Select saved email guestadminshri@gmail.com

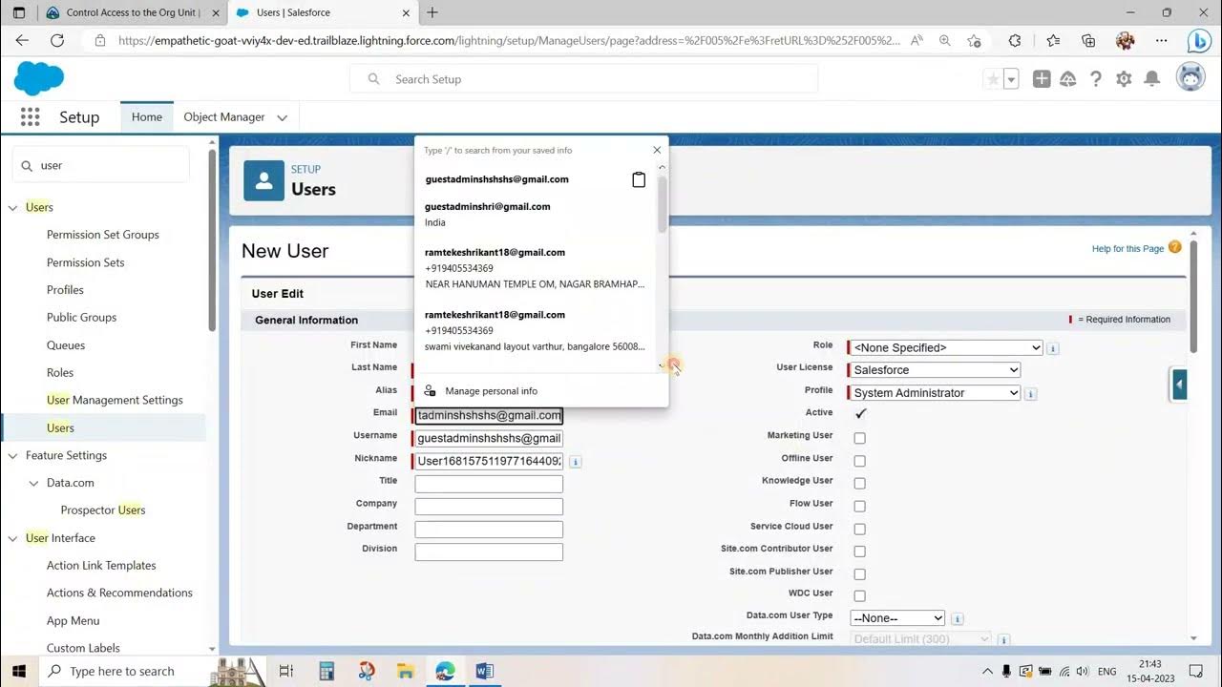tap(488, 206)
